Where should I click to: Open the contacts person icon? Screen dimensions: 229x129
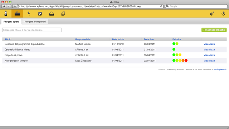[x=6, y=14]
